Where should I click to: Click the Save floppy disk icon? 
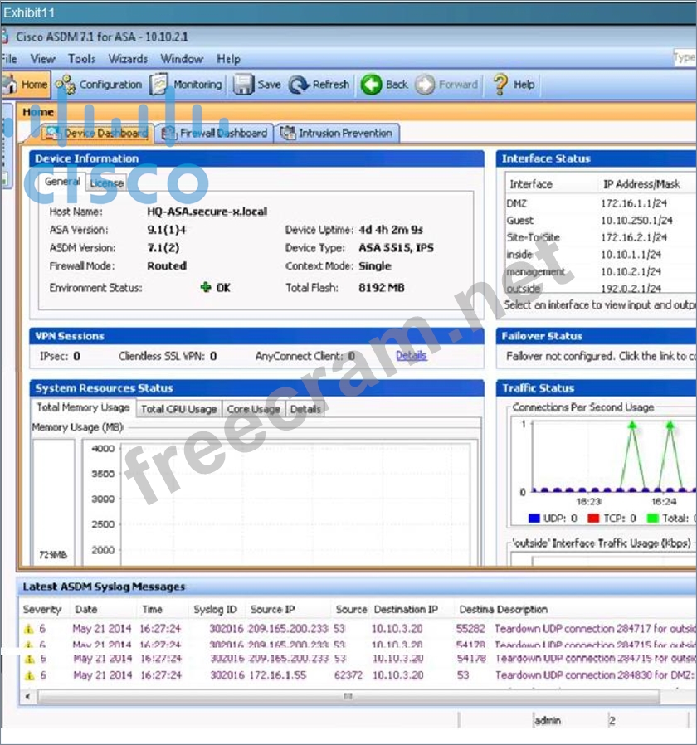click(x=243, y=85)
